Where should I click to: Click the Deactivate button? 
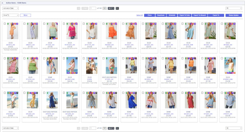tap(161, 15)
